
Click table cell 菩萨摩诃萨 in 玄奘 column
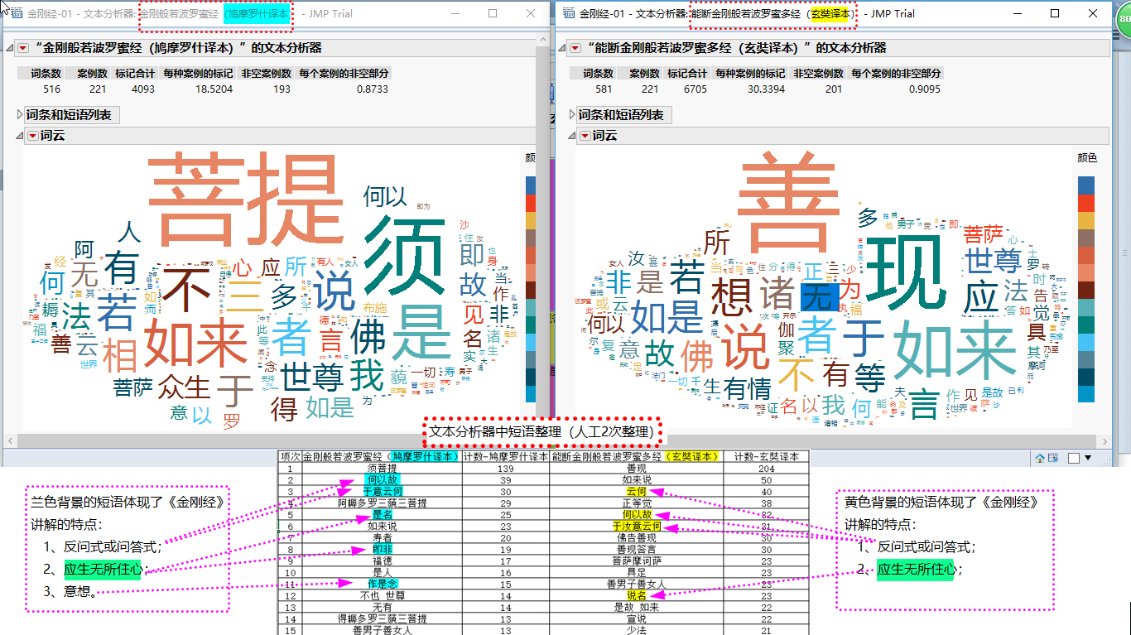coord(636,560)
